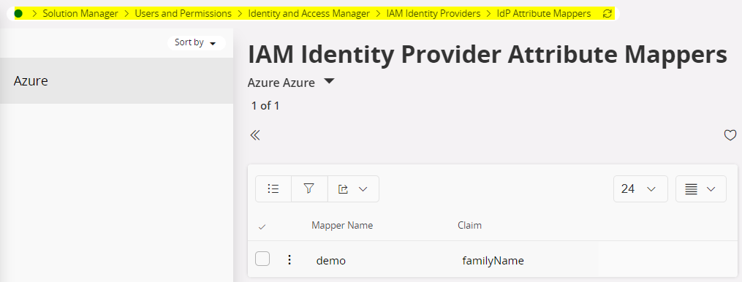Add page to favorites with heart icon
Viewport: 742px width, 282px height.
(730, 135)
